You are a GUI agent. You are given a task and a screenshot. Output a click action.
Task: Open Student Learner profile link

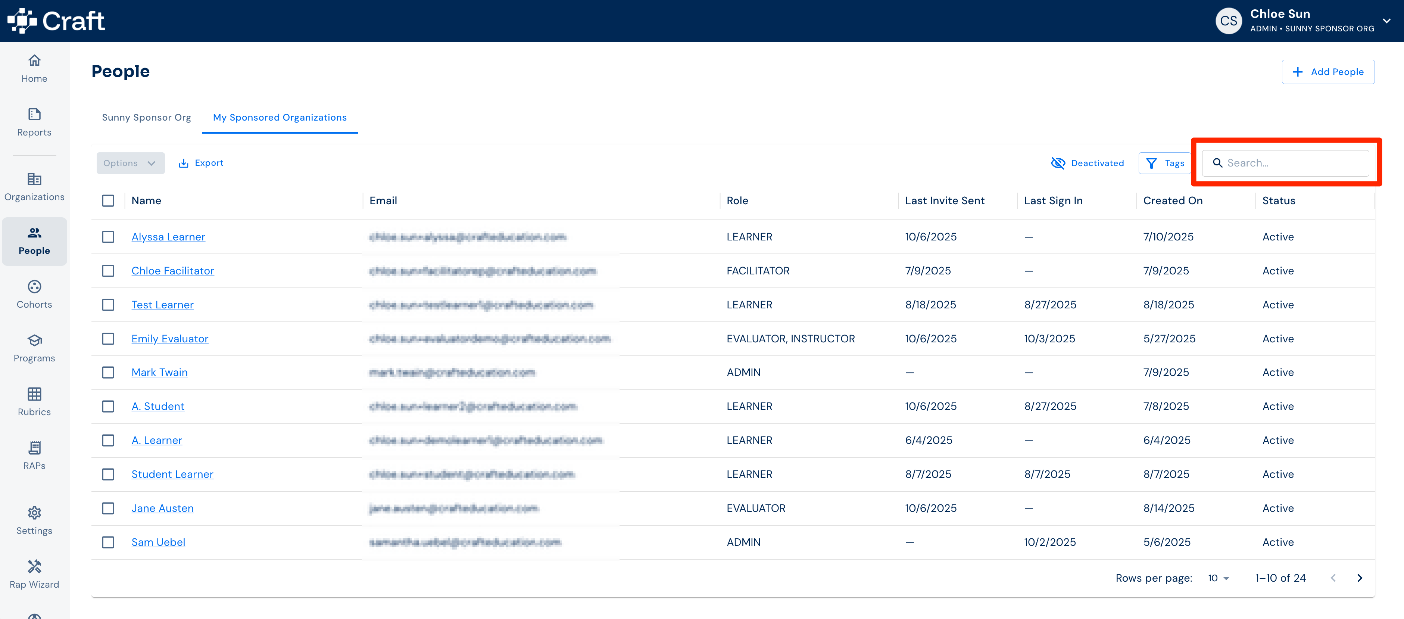click(x=172, y=475)
